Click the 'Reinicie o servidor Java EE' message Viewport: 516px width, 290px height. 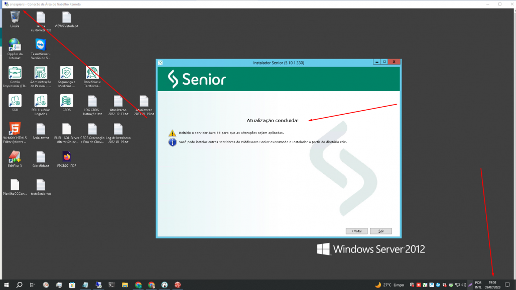(231, 133)
